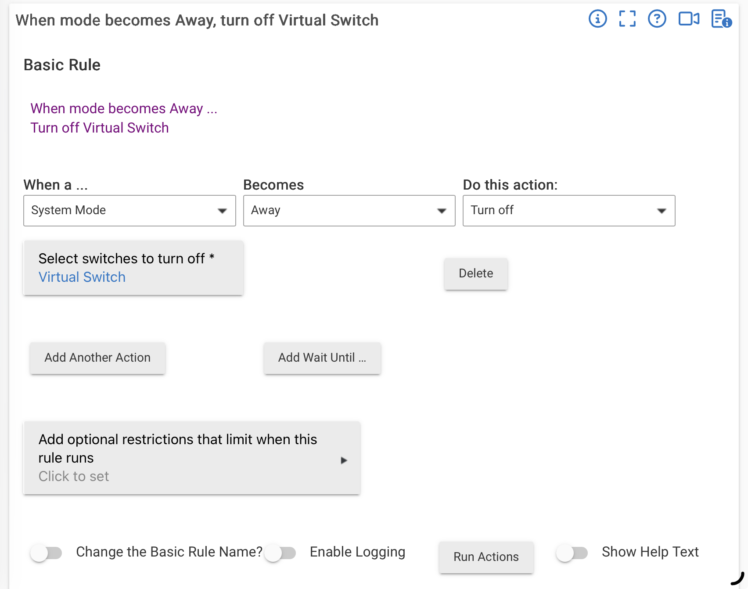Expand optional restrictions section
The image size is (748, 589).
(192, 458)
